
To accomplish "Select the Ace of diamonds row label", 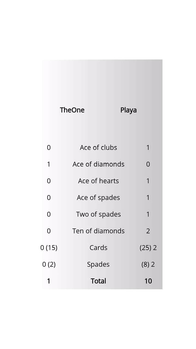I will click(98, 164).
